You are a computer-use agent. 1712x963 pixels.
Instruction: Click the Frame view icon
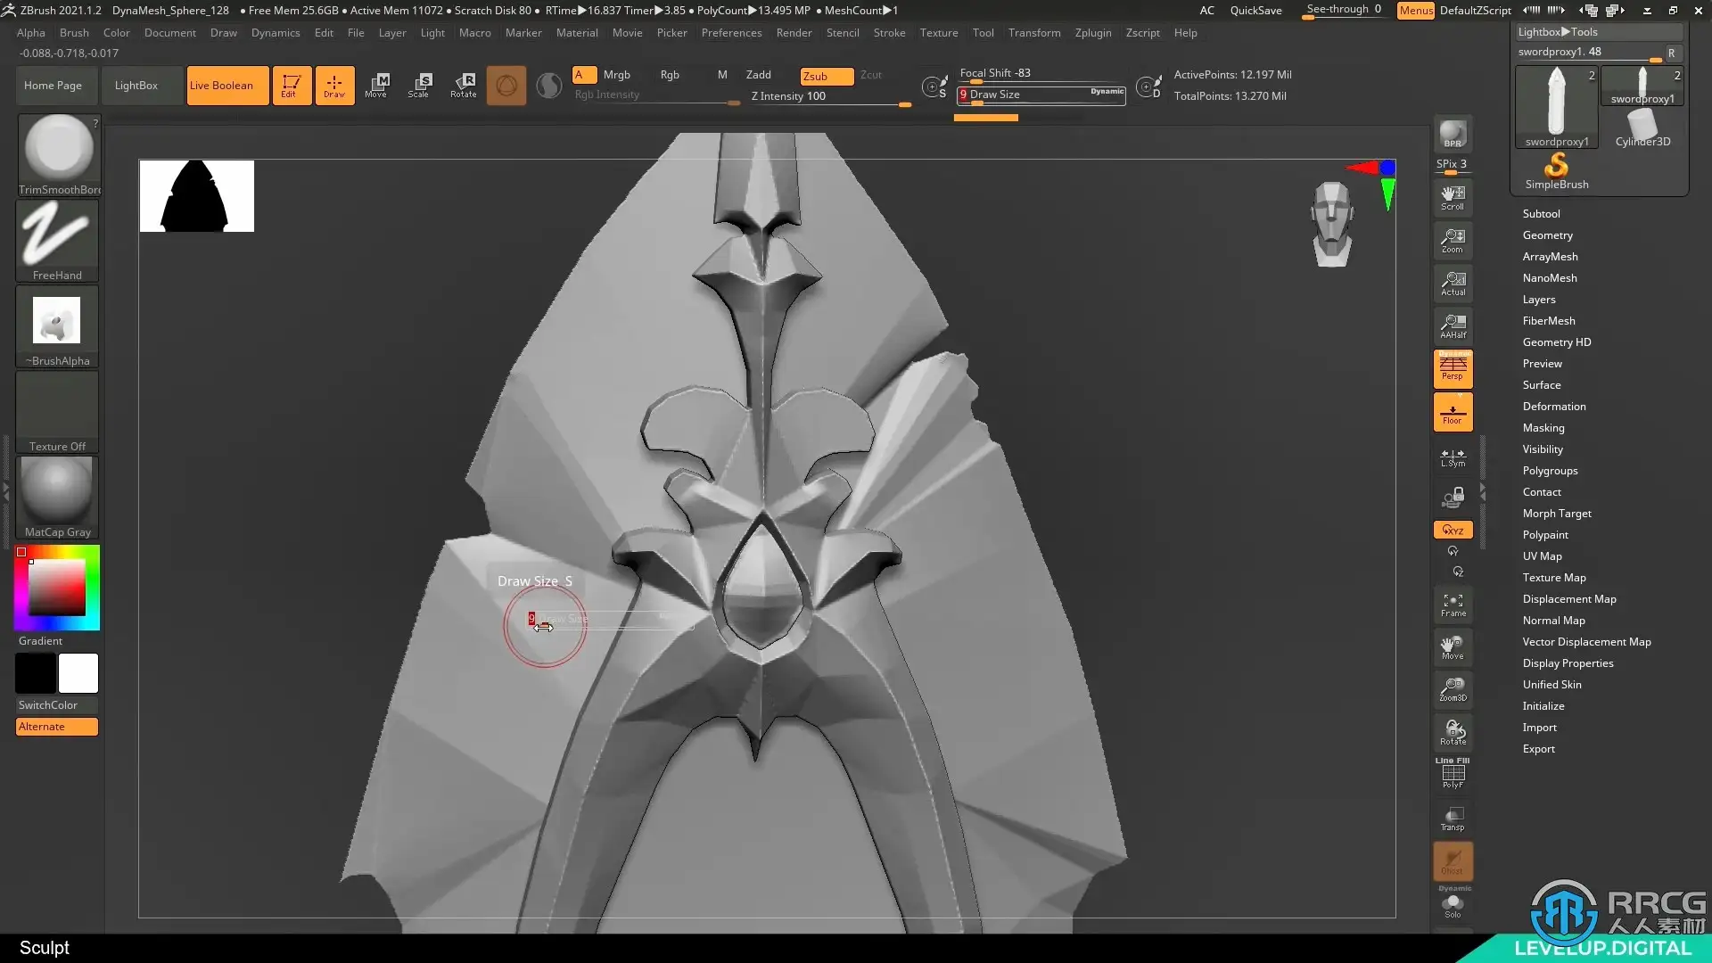1453,605
